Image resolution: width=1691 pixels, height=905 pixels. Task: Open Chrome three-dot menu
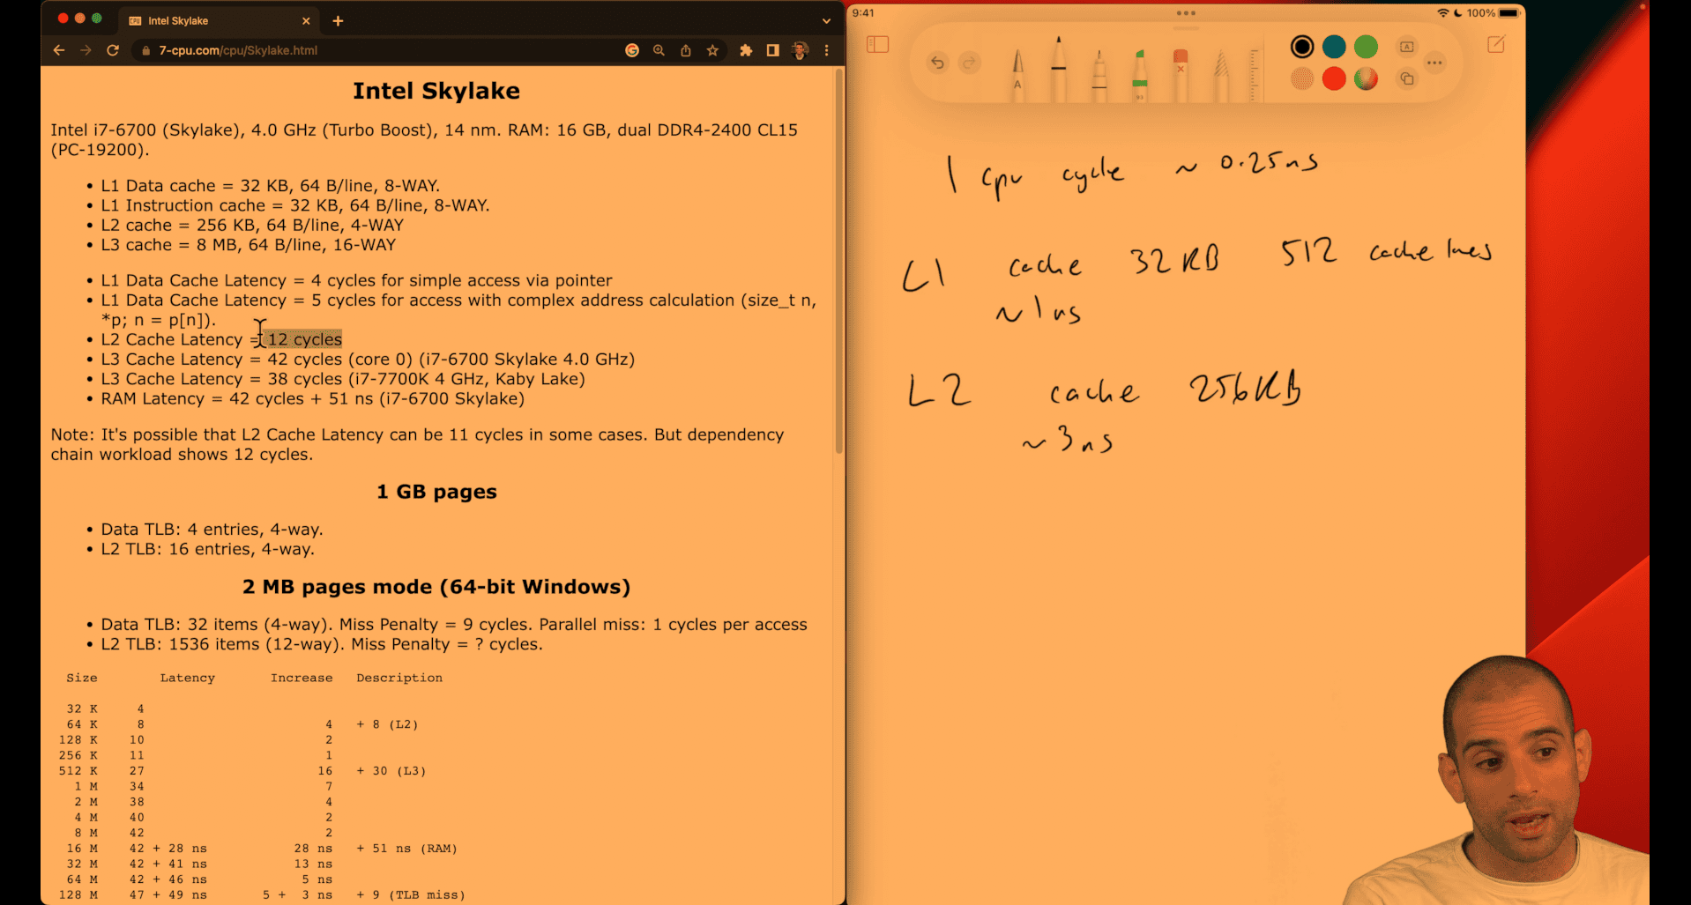click(x=826, y=51)
